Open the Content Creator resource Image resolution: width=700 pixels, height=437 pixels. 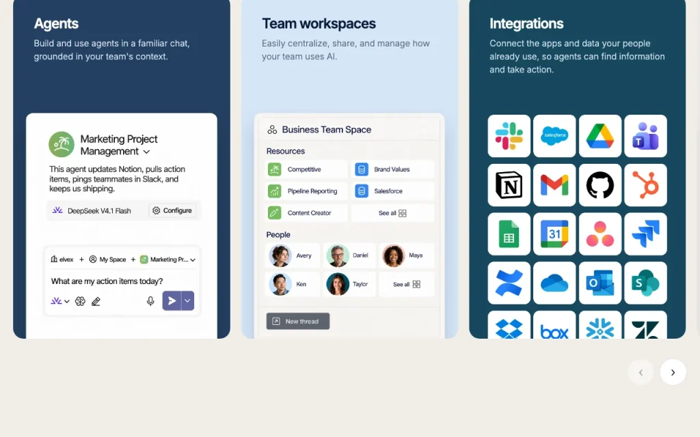pos(306,213)
